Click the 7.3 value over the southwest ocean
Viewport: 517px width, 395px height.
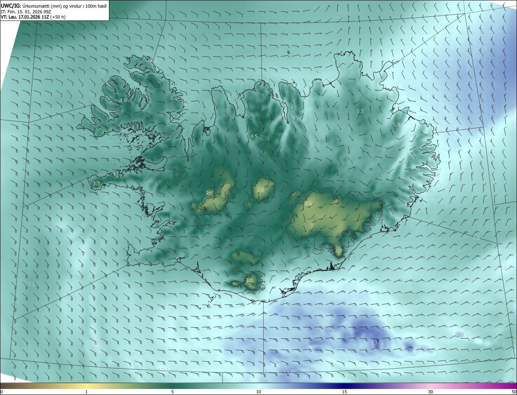tap(31, 284)
